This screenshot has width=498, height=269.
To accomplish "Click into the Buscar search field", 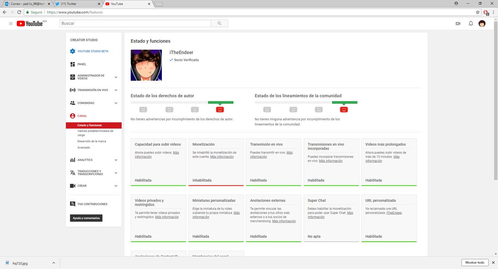I will click(x=135, y=24).
